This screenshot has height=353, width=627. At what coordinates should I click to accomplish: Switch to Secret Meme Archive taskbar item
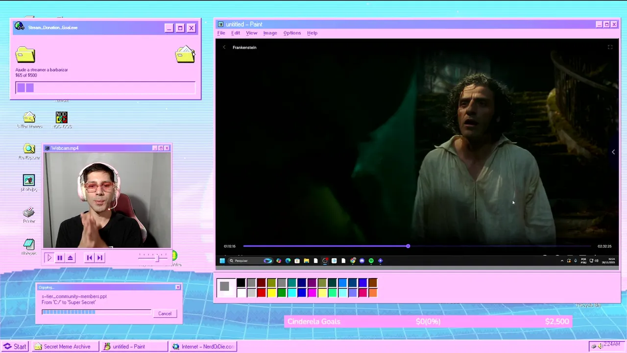tap(66, 347)
